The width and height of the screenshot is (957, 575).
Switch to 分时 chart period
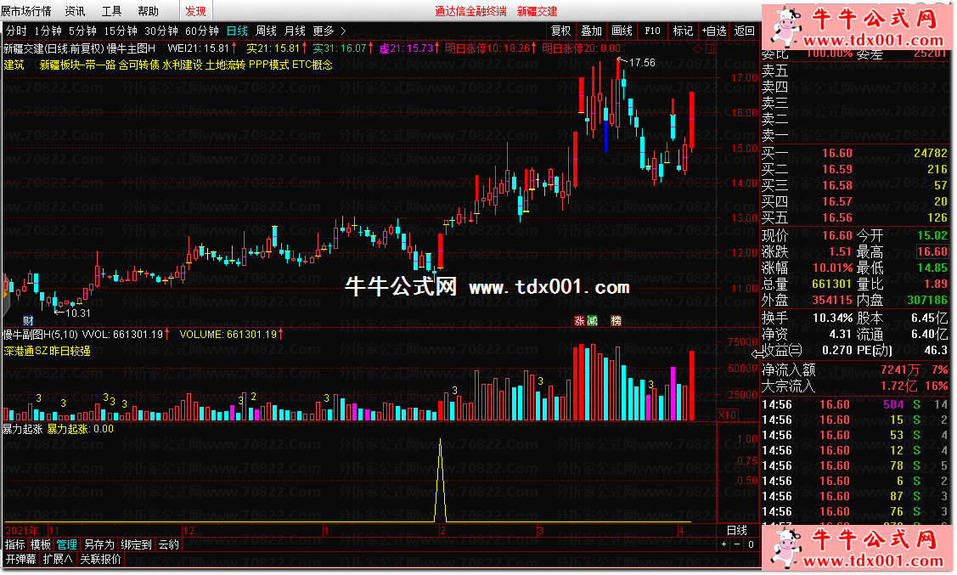tap(16, 31)
